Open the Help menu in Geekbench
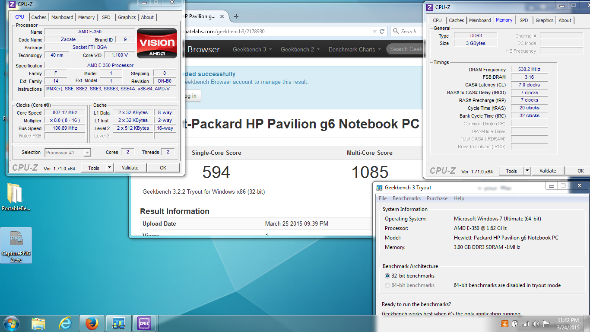The height and width of the screenshot is (332, 590). coord(459,198)
